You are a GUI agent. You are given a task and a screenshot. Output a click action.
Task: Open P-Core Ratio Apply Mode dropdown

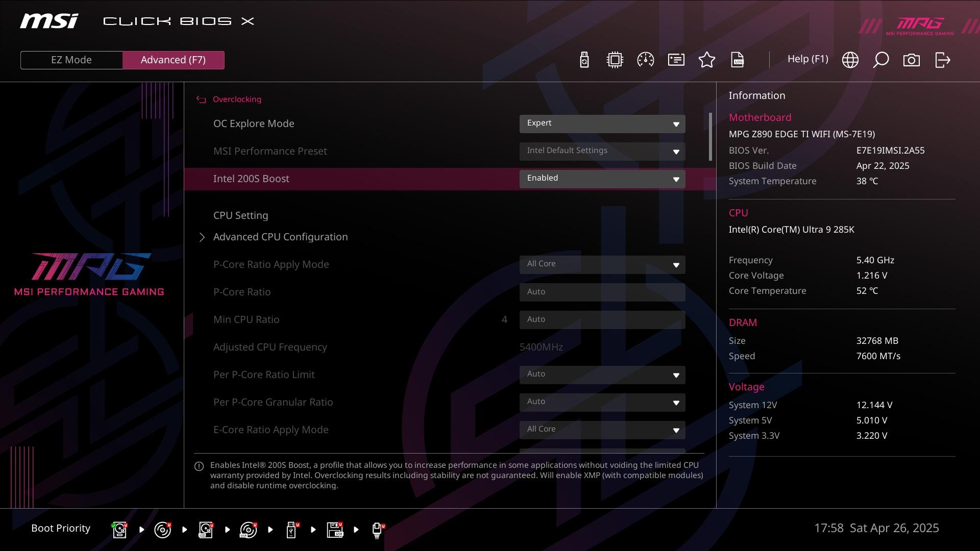pos(602,265)
